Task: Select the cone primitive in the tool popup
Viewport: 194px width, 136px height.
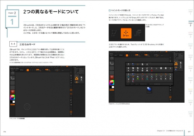Action: [x=142, y=68]
